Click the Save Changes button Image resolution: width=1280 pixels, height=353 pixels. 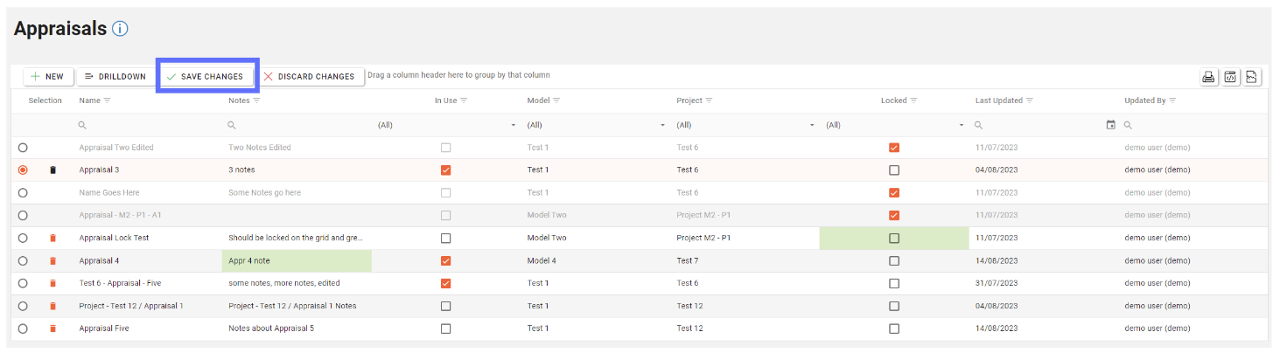pyautogui.click(x=206, y=77)
